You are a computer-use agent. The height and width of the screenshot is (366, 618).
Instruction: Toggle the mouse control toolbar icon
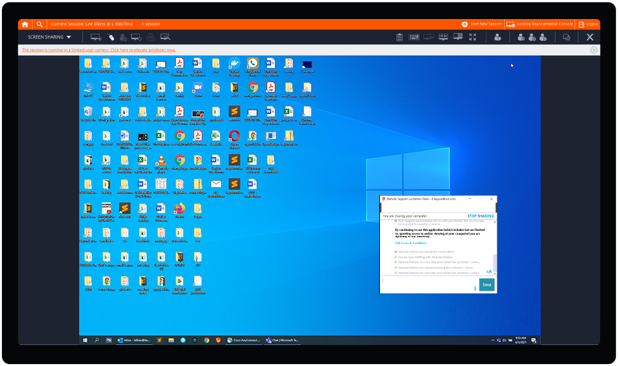[x=111, y=37]
